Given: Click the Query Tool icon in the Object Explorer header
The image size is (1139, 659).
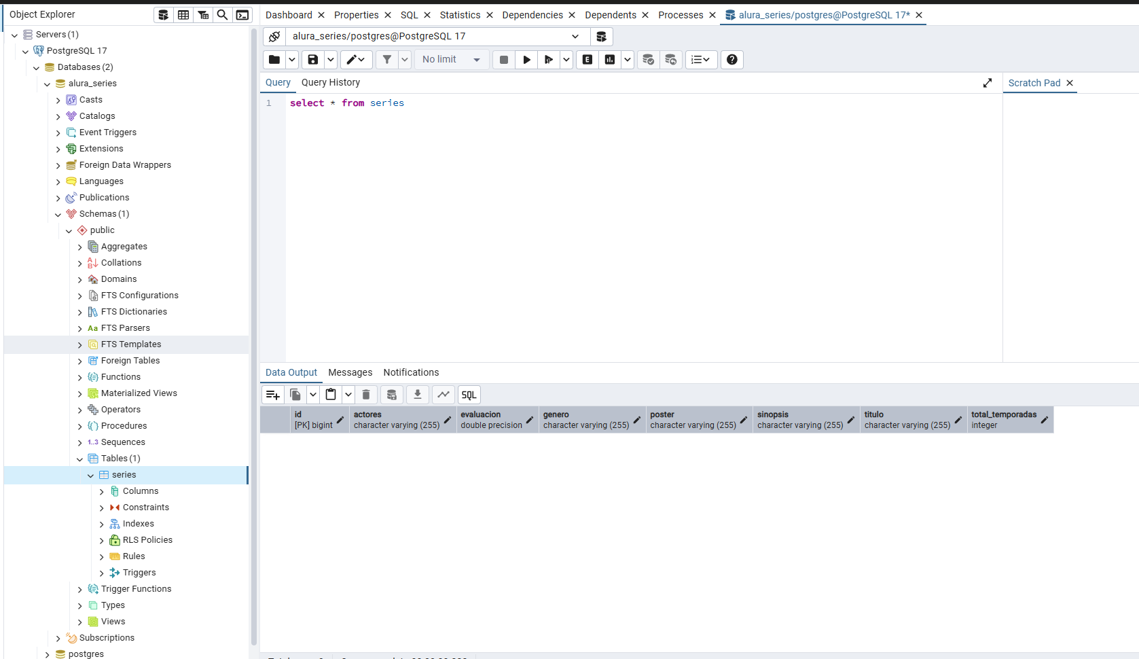Looking at the screenshot, I should pyautogui.click(x=163, y=15).
